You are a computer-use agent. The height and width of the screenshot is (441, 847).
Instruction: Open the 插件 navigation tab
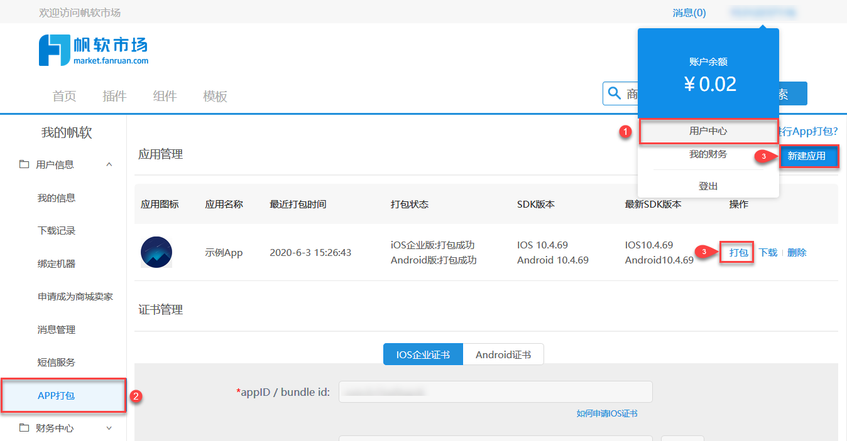114,96
